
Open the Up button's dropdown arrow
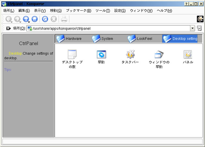(29, 22)
